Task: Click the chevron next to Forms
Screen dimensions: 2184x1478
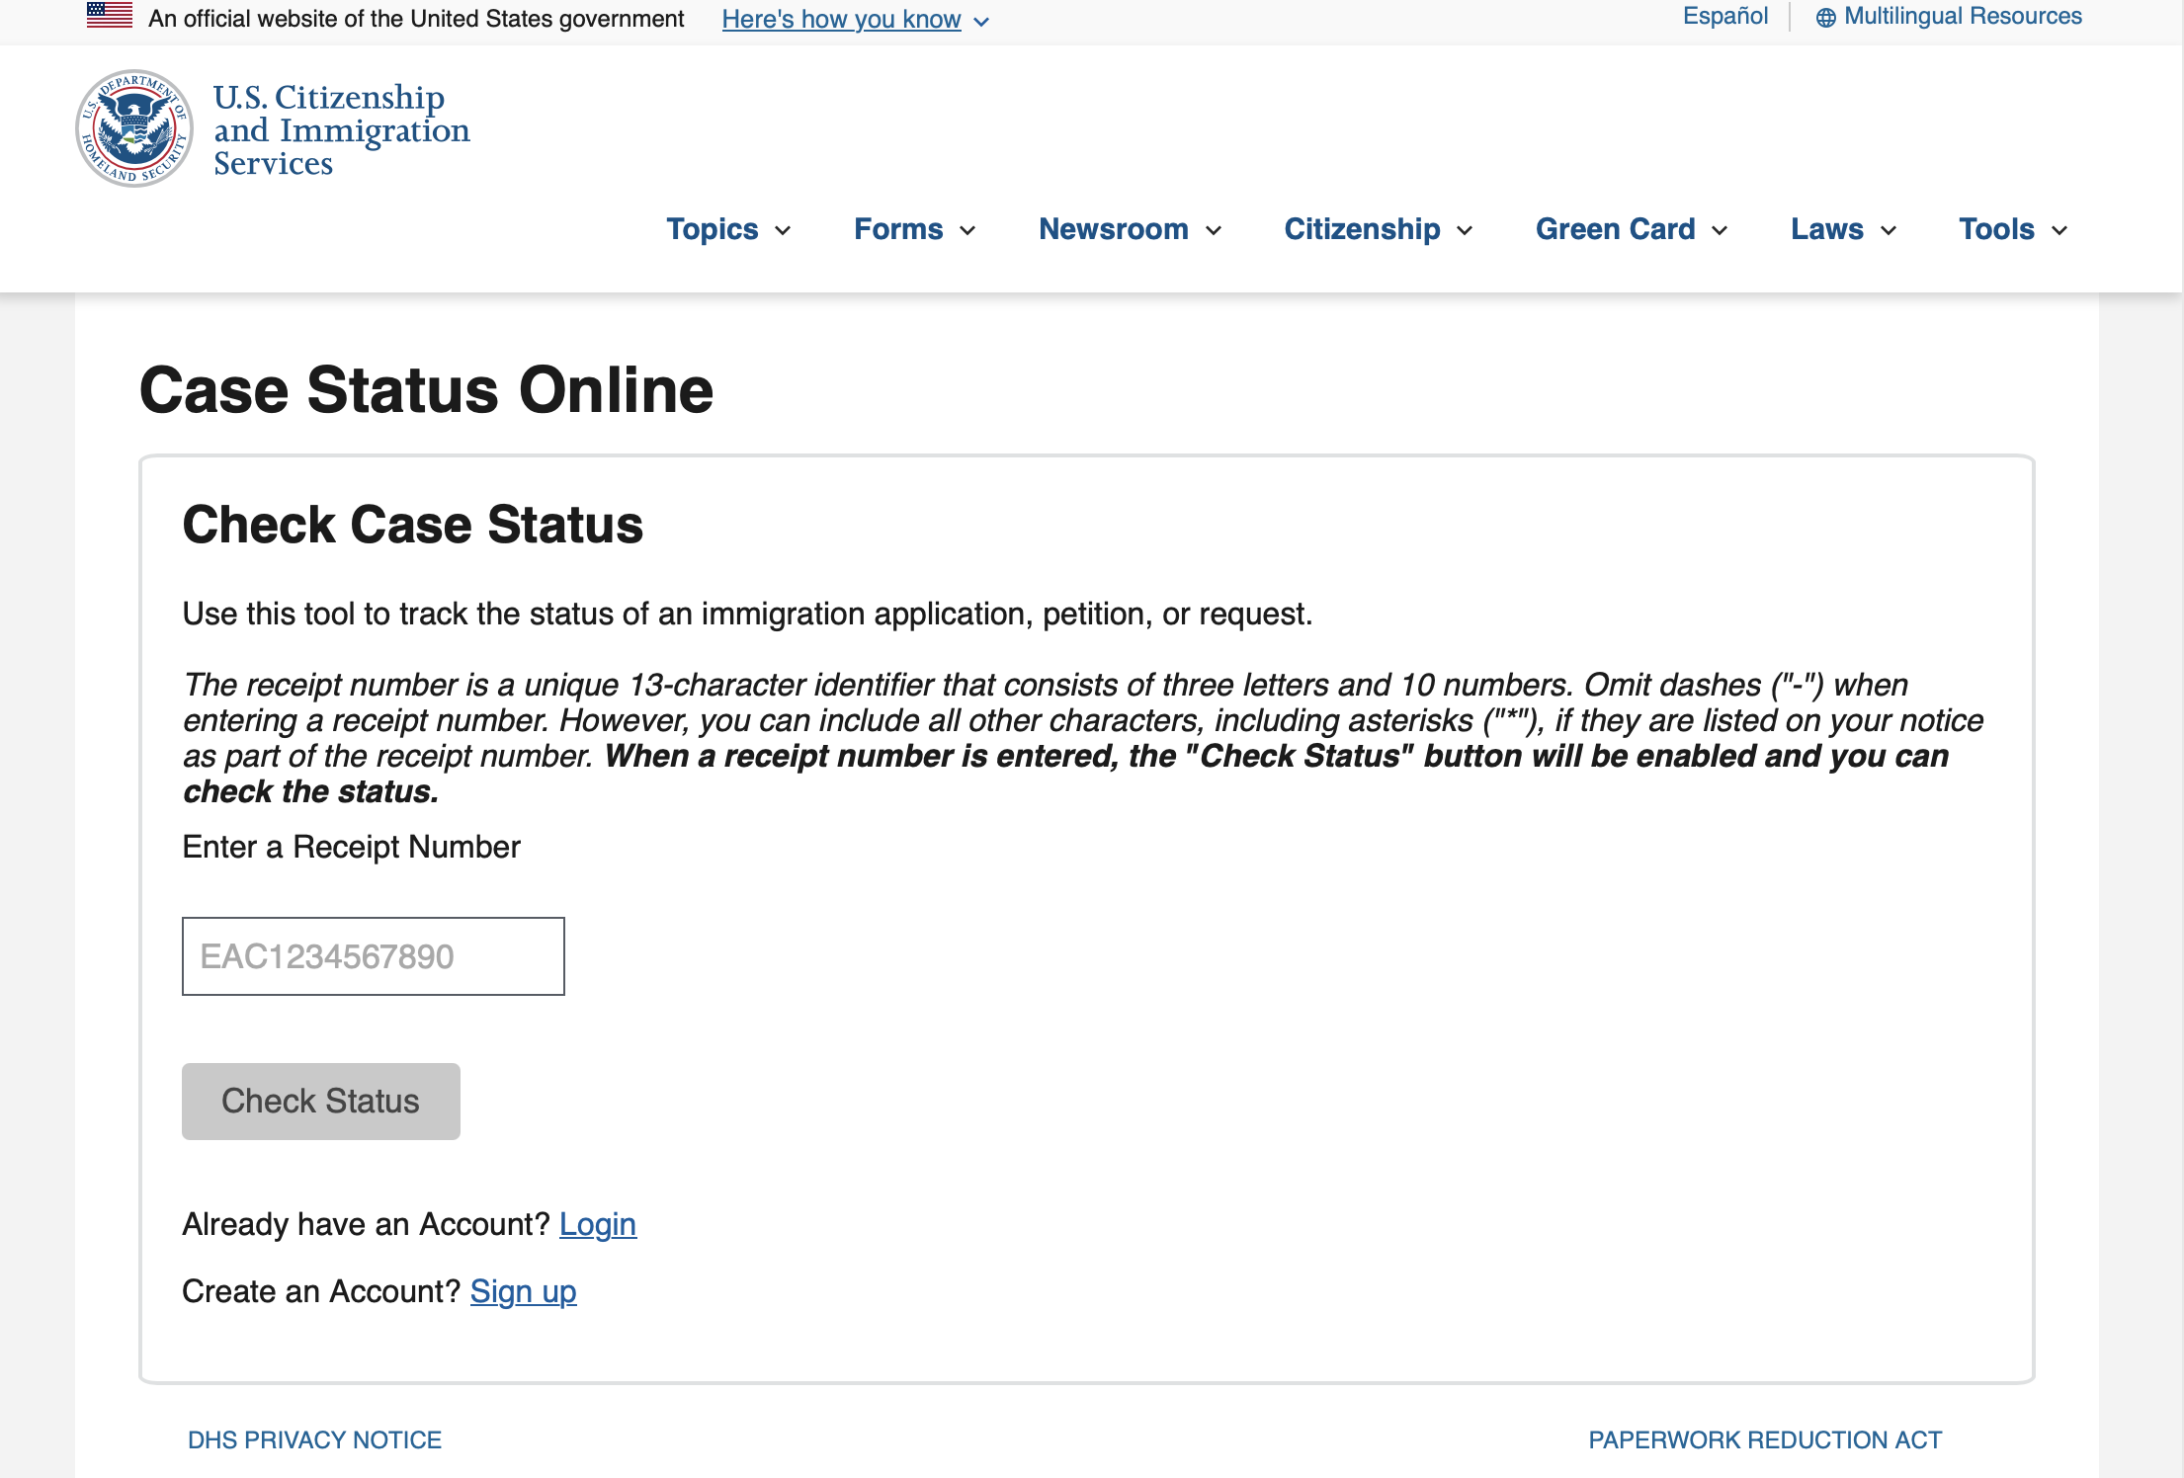Action: (967, 231)
